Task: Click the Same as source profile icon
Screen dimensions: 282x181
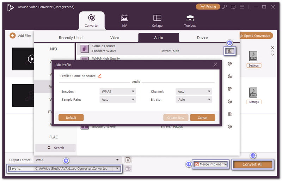Action: point(85,49)
